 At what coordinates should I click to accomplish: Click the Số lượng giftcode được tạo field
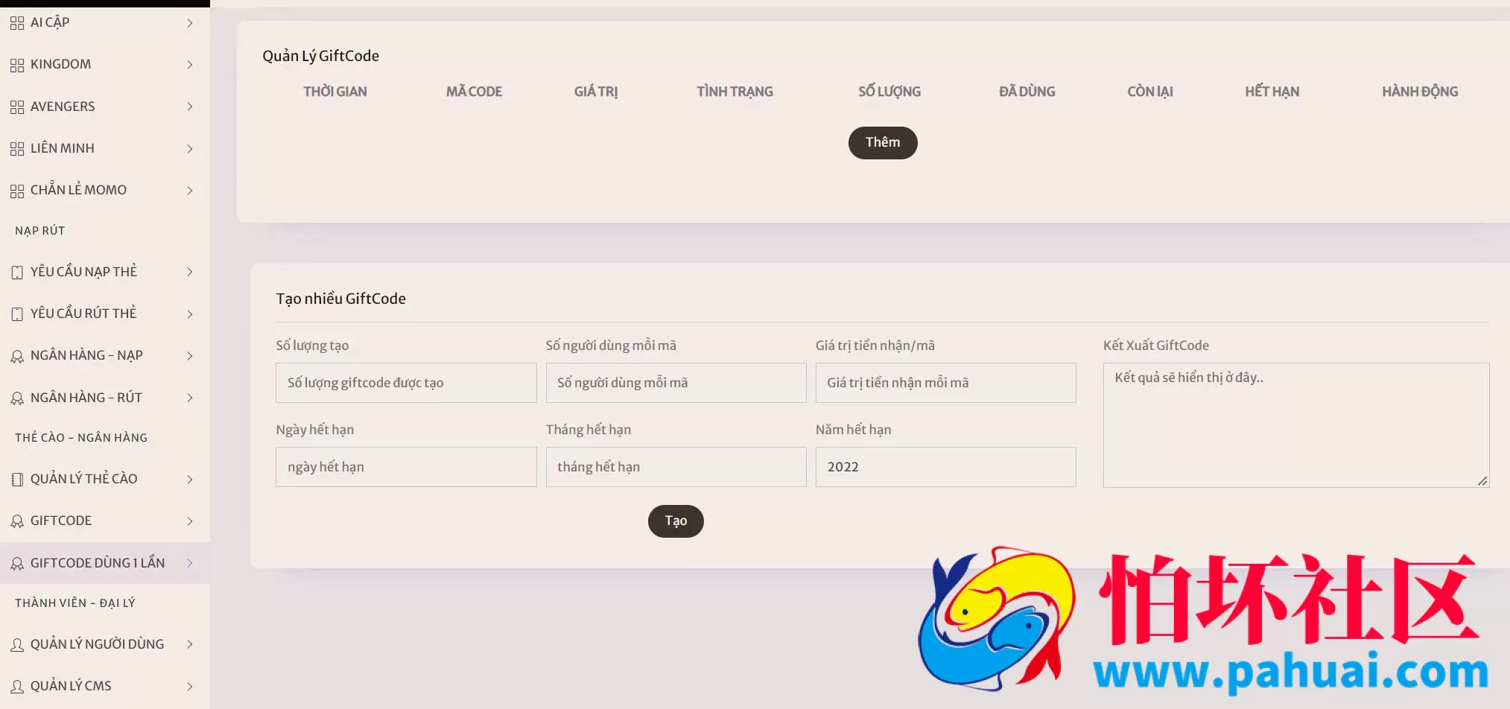point(406,383)
